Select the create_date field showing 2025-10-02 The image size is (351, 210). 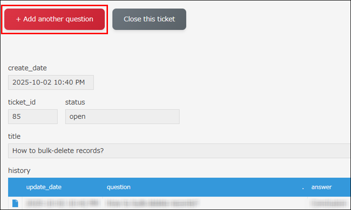[x=51, y=82]
